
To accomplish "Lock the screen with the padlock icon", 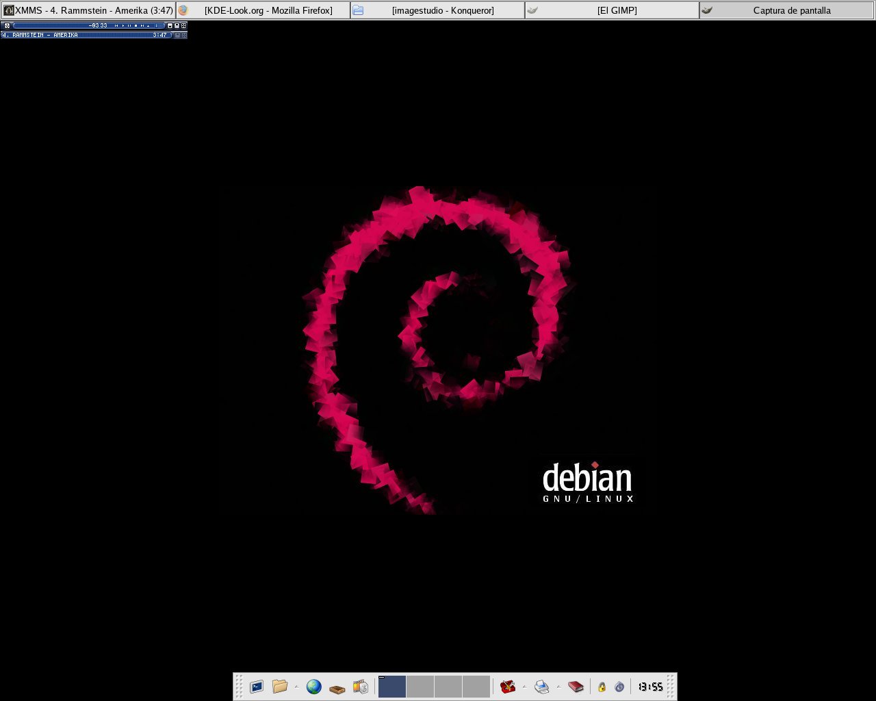I will coord(602,687).
